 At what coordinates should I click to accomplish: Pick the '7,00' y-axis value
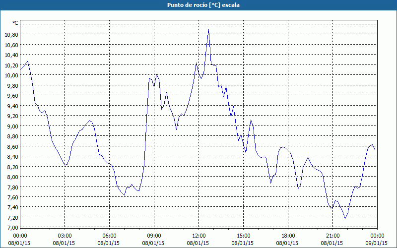[x=13, y=228]
